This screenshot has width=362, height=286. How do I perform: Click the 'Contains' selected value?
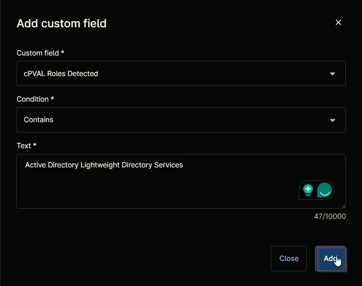(38, 120)
